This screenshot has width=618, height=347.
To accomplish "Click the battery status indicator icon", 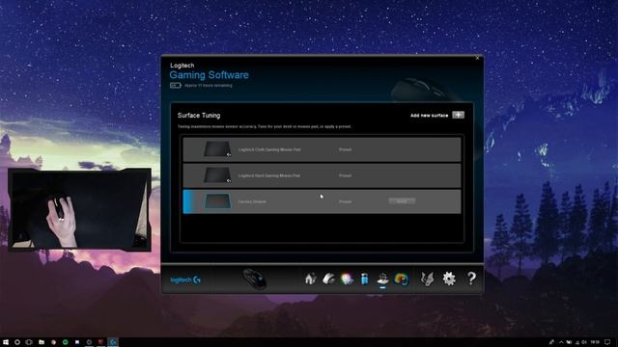I will (x=176, y=86).
